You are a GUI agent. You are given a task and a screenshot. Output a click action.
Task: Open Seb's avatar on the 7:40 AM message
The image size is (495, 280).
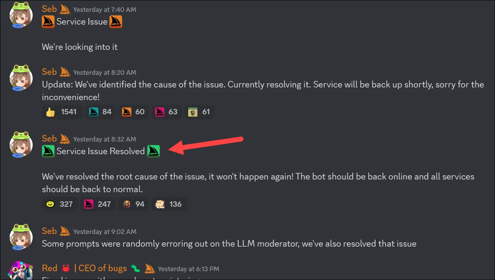(21, 15)
